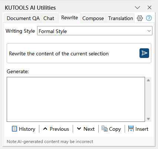Click the Writing Style label
Screen dimensions: 158x149
tap(20, 31)
